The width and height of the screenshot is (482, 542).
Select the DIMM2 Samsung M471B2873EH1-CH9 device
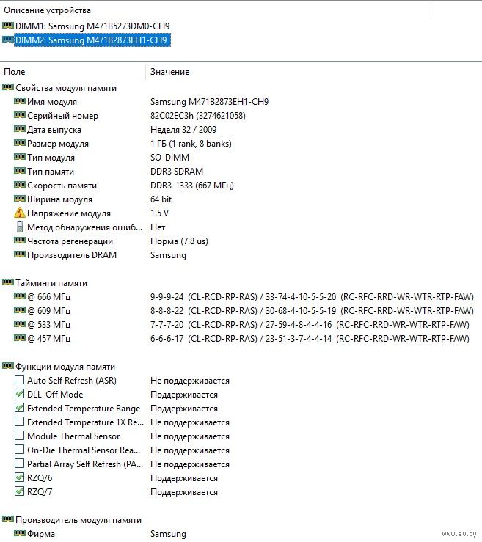pyautogui.click(x=92, y=40)
